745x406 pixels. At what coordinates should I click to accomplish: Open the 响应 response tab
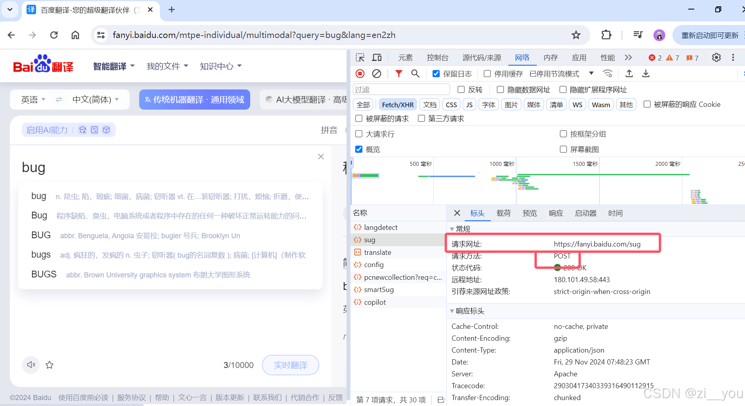(x=556, y=213)
